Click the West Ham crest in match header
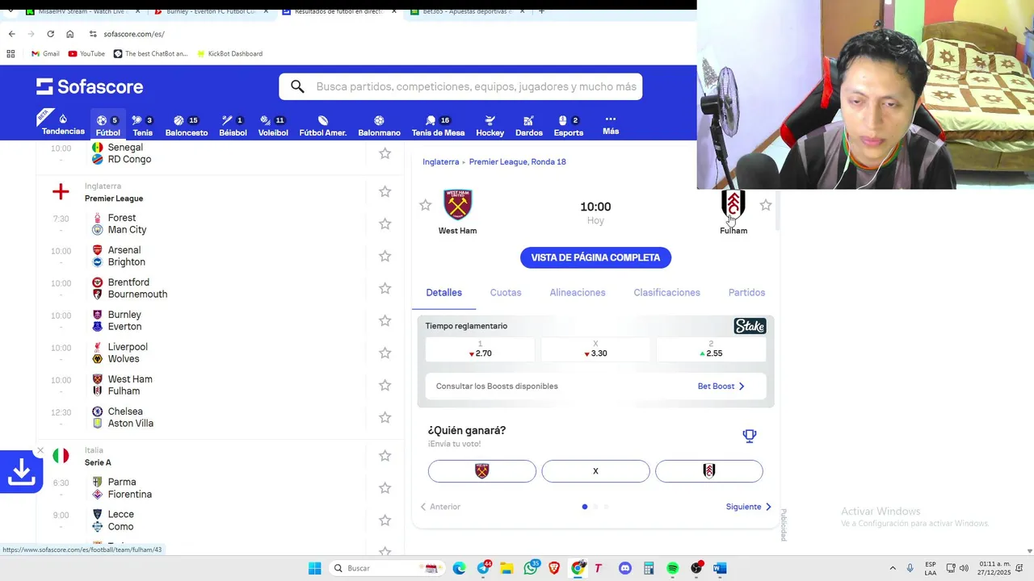Viewport: 1034px width, 581px height. click(457, 205)
